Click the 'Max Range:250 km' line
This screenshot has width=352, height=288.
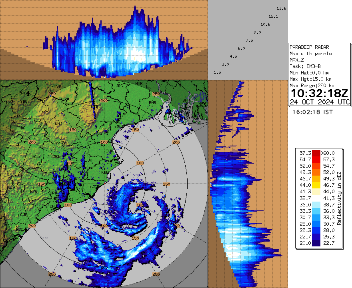(x=312, y=86)
